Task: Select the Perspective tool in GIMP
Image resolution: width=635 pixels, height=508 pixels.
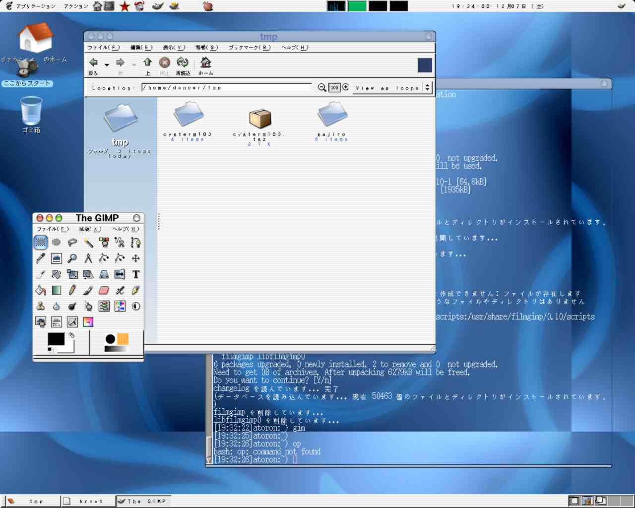Action: pyautogui.click(x=104, y=274)
